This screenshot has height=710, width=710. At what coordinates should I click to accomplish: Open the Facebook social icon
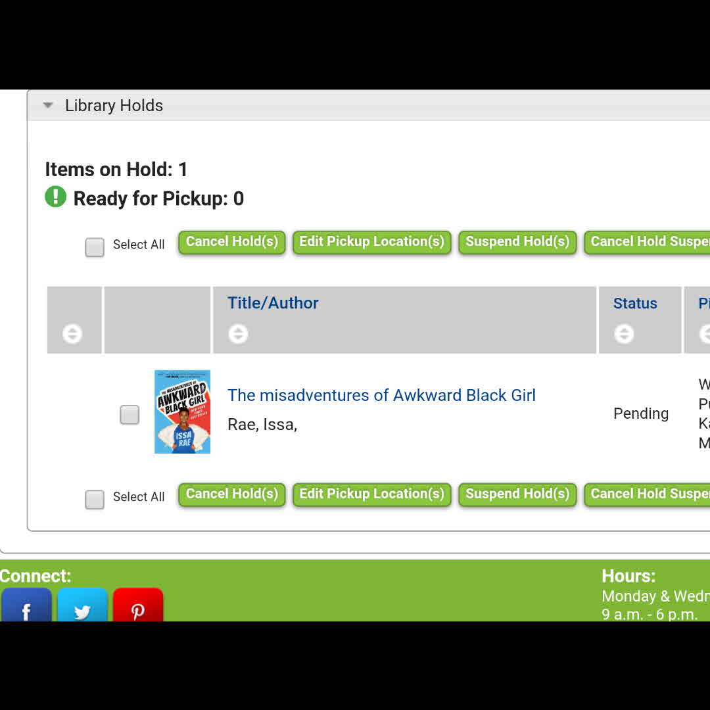[26, 606]
